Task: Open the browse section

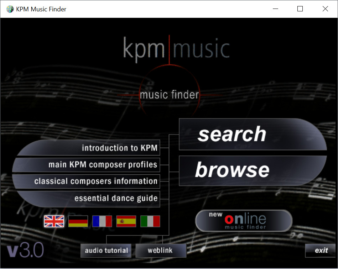Action: pyautogui.click(x=253, y=170)
